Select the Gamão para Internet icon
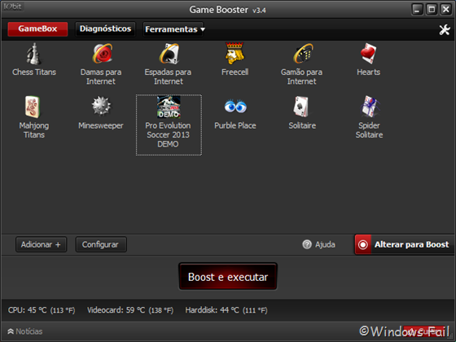Image resolution: width=456 pixels, height=342 pixels. pos(303,54)
